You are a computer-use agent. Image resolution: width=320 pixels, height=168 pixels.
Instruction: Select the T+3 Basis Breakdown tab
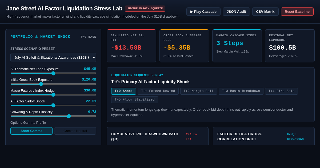coord(241,91)
